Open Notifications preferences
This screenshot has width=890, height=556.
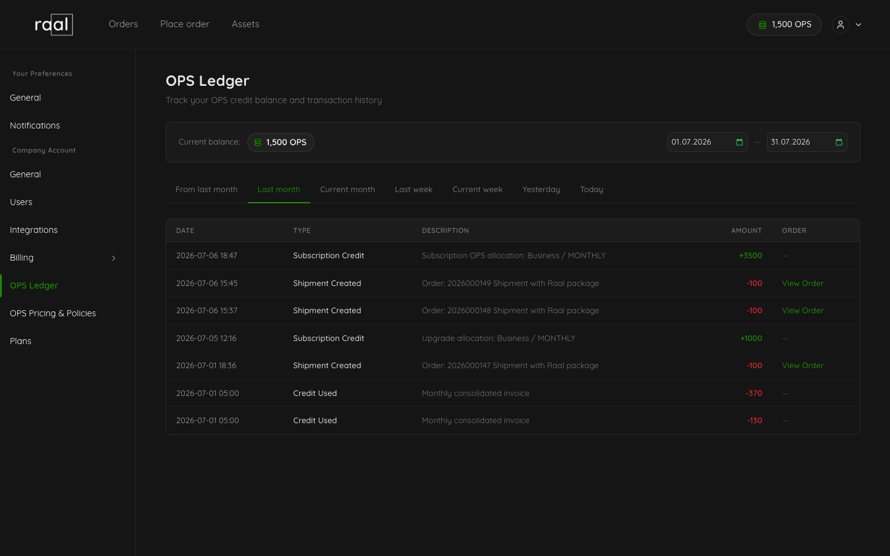coord(35,125)
